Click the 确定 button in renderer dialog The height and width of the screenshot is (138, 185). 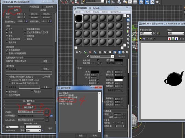[81, 136]
